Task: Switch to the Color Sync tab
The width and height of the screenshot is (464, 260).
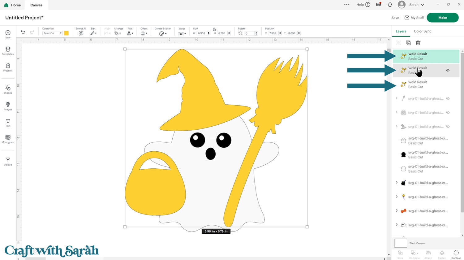Action: (x=422, y=31)
